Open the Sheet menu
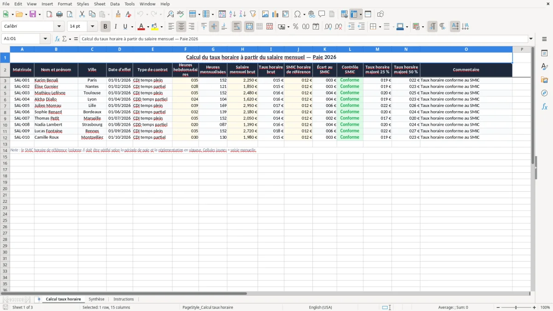Screen dimensions: 553x311 click(100, 4)
